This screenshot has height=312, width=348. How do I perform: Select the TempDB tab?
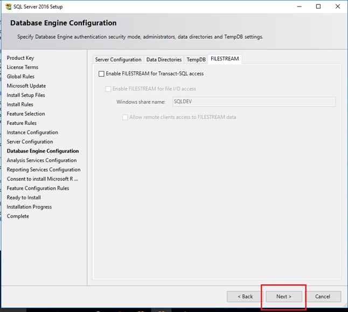pos(196,59)
